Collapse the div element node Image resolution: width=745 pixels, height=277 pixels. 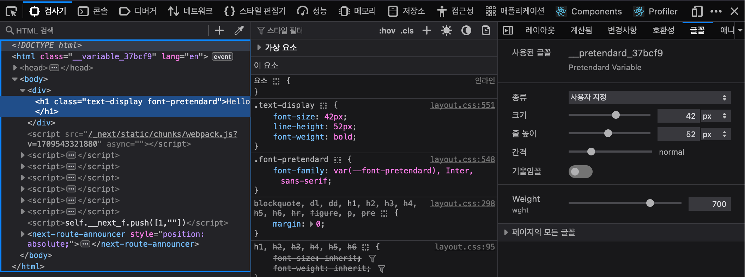tap(23, 90)
